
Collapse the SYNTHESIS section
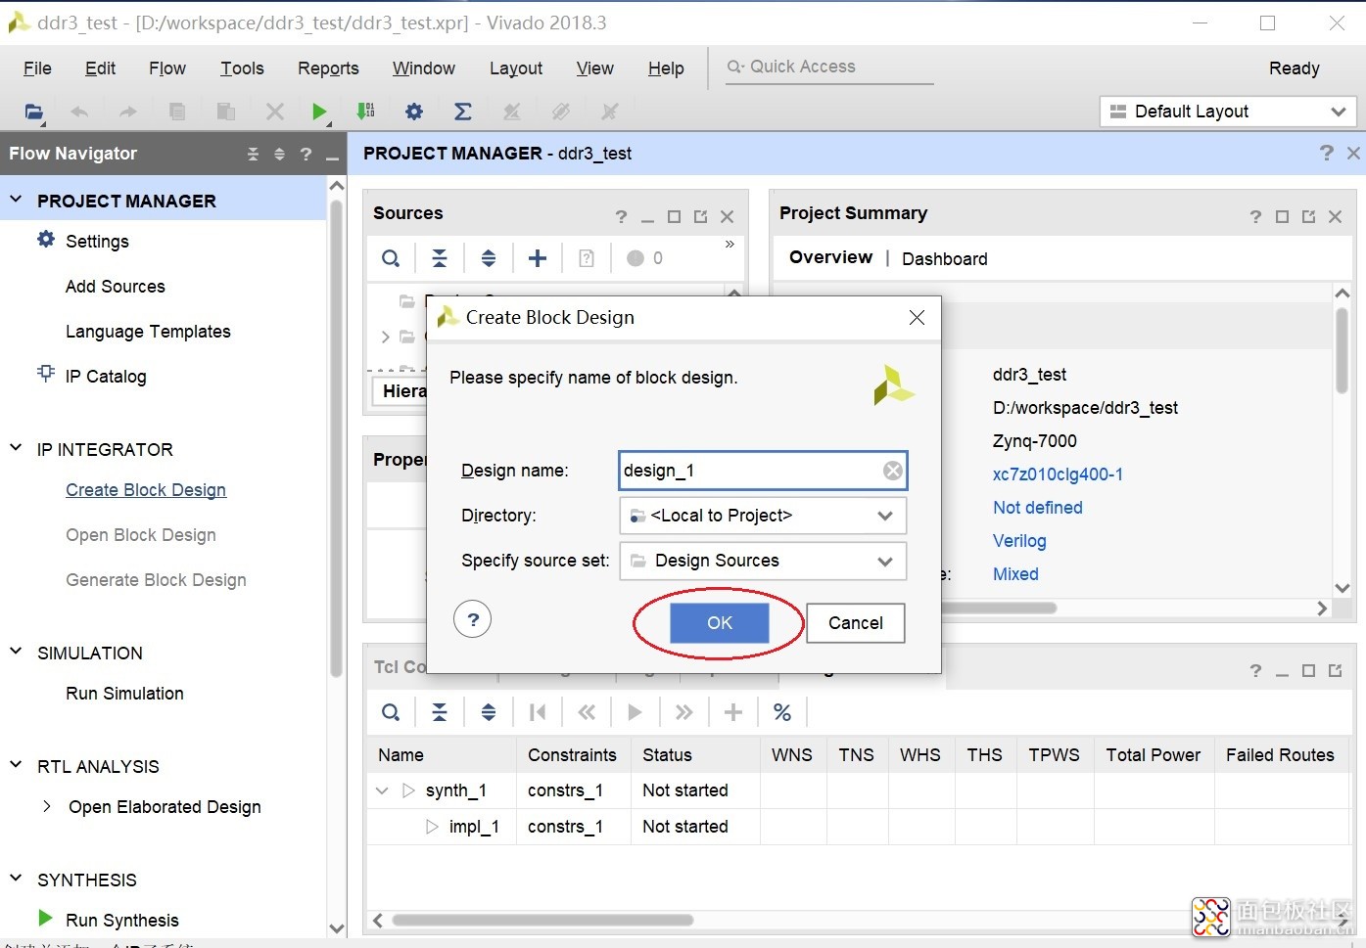(16, 879)
